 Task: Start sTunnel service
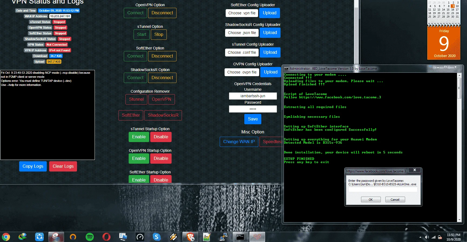pyautogui.click(x=142, y=35)
